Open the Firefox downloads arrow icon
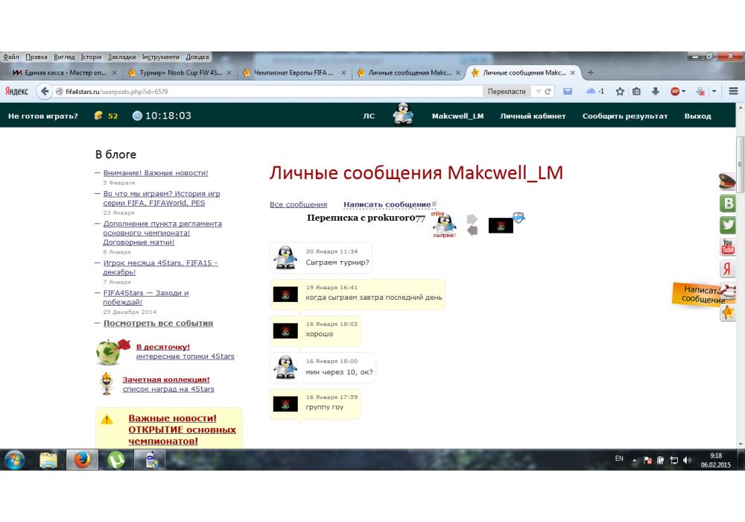745x522 pixels. (x=656, y=91)
